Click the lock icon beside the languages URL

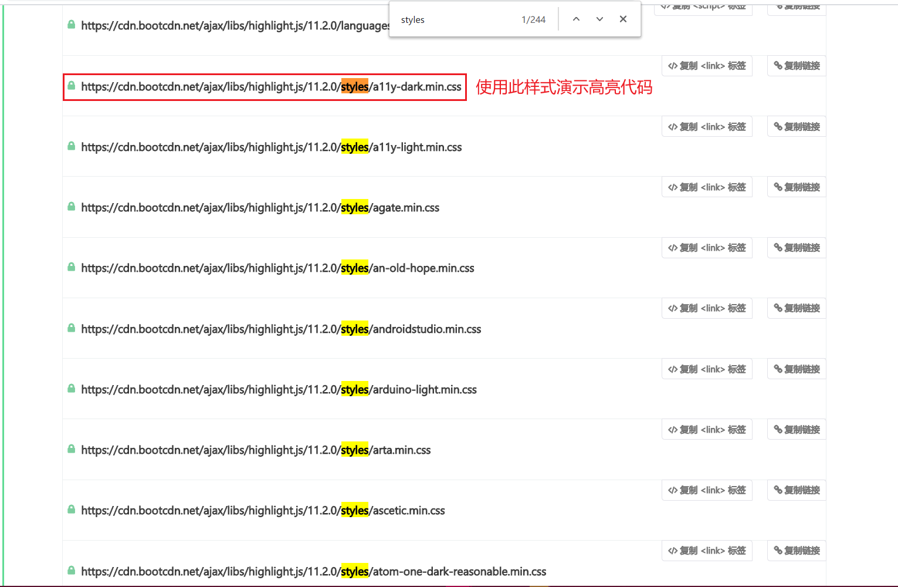tap(71, 25)
